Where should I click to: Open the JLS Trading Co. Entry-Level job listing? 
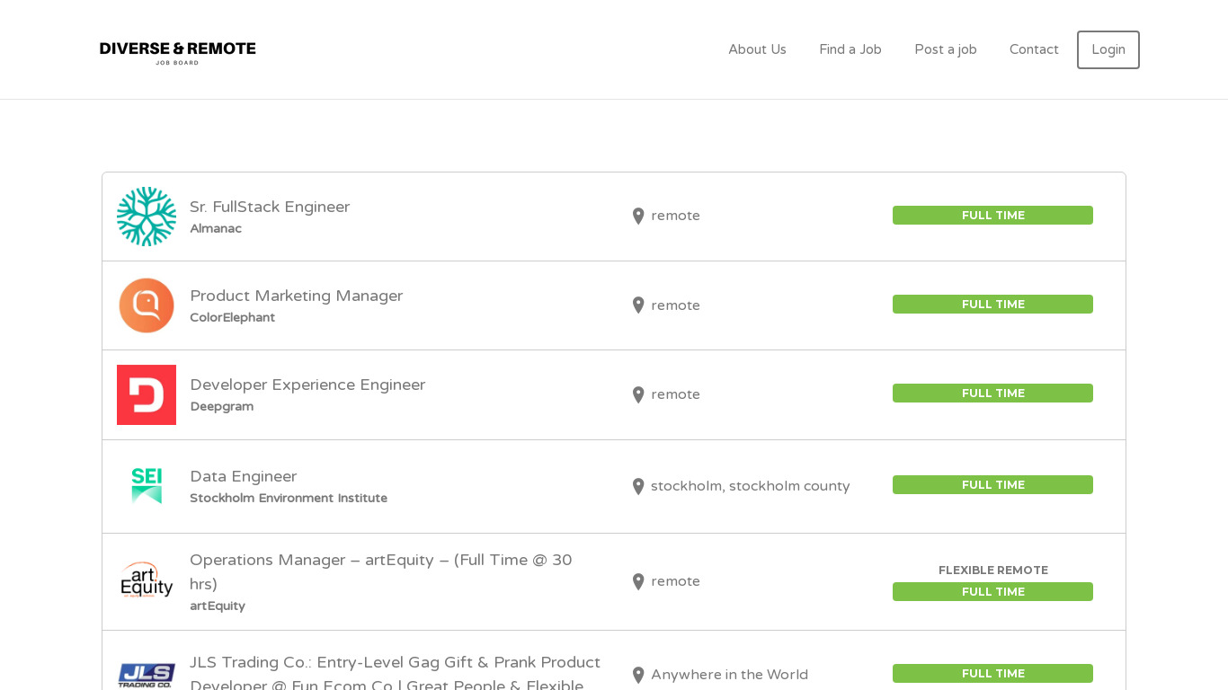pyautogui.click(x=395, y=674)
